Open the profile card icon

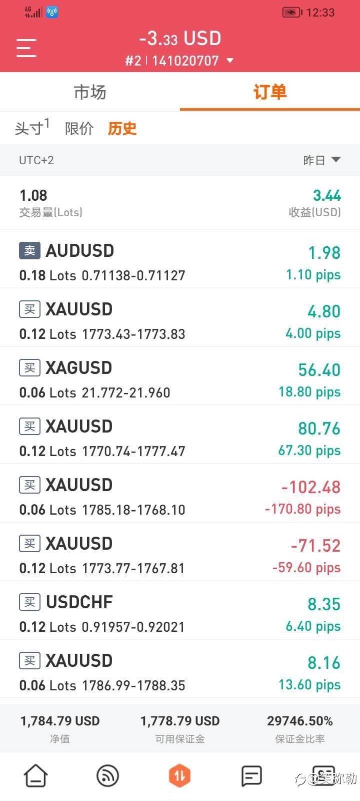pyautogui.click(x=323, y=775)
